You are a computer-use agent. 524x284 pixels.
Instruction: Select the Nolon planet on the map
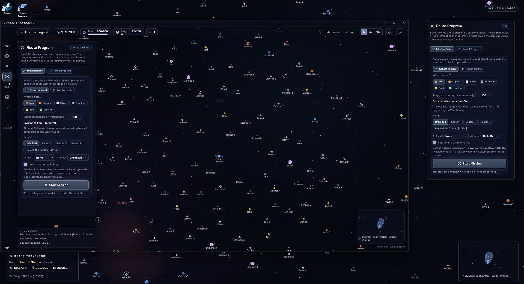click(x=290, y=162)
